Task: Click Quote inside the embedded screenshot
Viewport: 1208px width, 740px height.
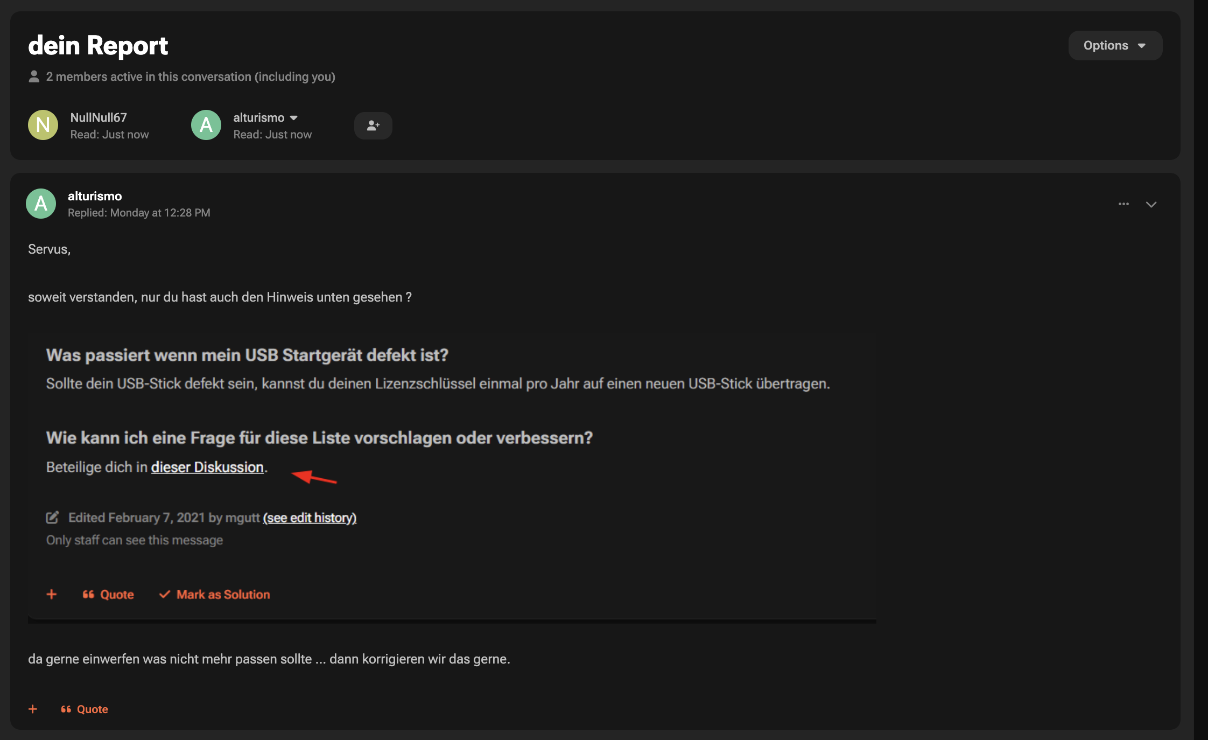Action: (x=108, y=594)
